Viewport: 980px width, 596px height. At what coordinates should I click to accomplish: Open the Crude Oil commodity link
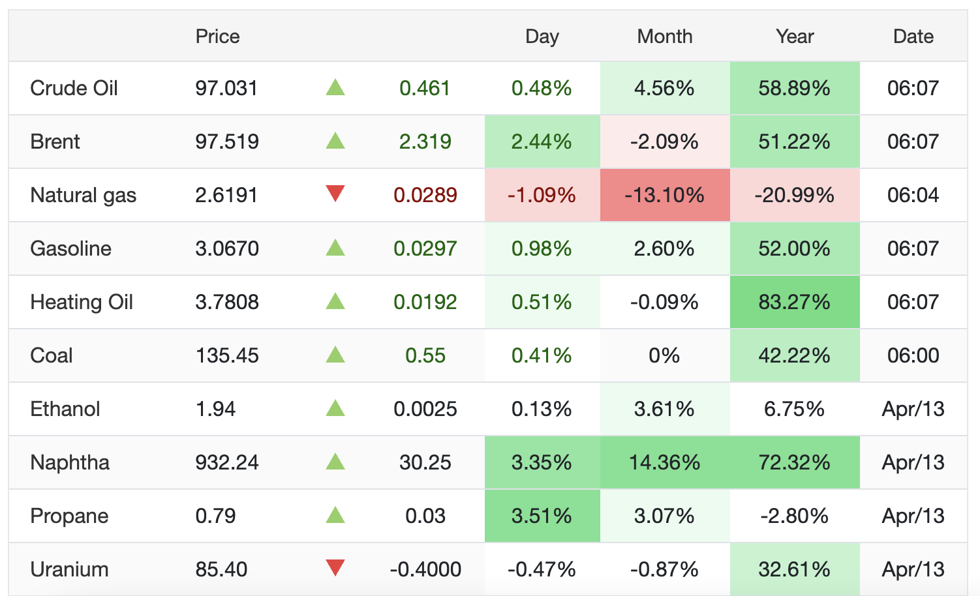click(x=74, y=88)
